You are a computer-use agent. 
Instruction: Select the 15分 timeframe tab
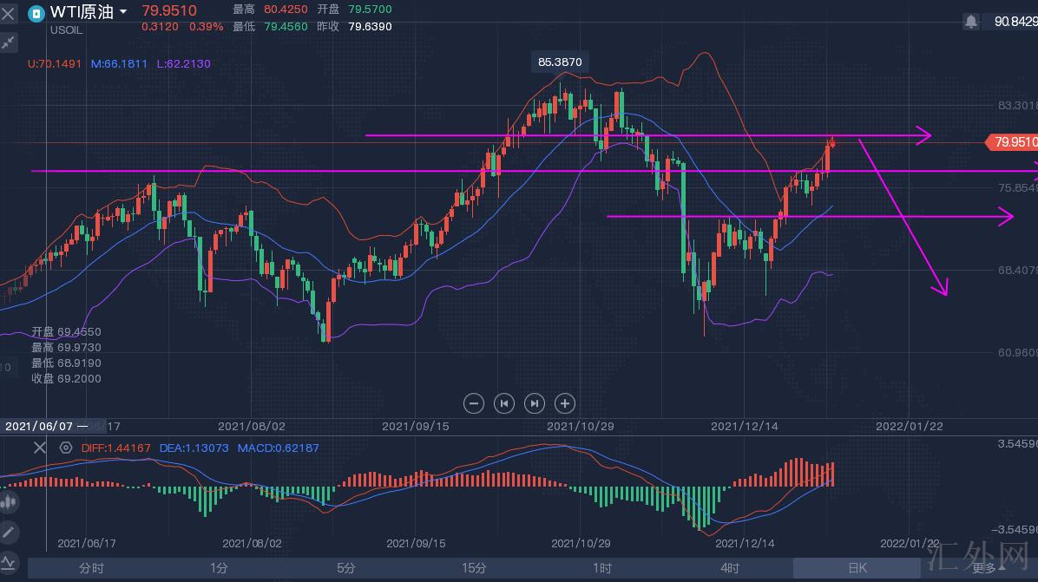[474, 568]
